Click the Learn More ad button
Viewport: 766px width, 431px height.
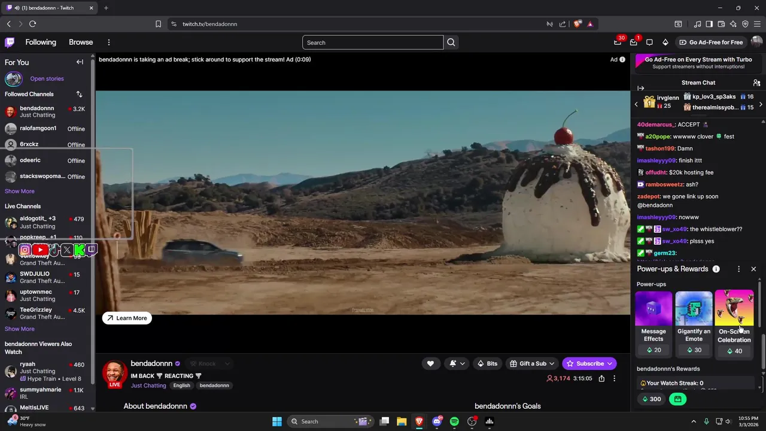pyautogui.click(x=127, y=318)
